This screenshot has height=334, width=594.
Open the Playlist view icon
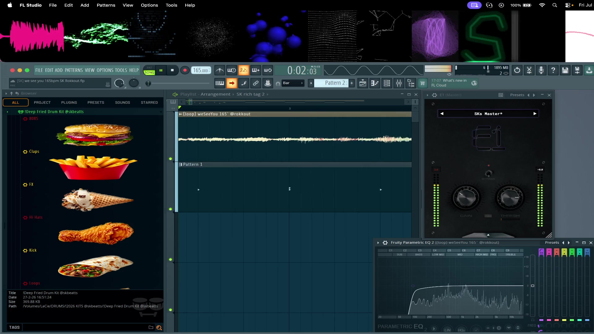coord(363,83)
